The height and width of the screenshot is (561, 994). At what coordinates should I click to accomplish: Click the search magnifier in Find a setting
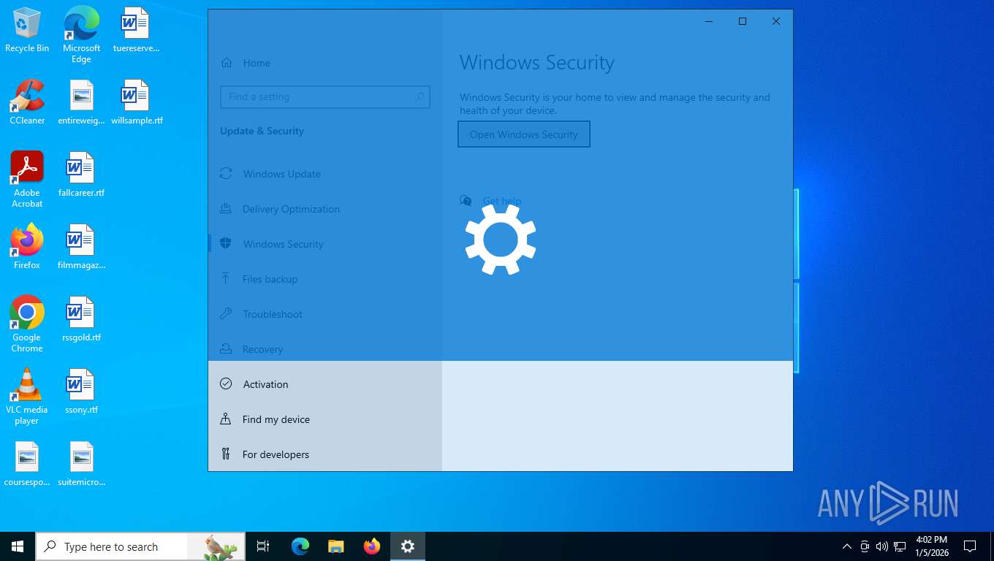(x=420, y=96)
